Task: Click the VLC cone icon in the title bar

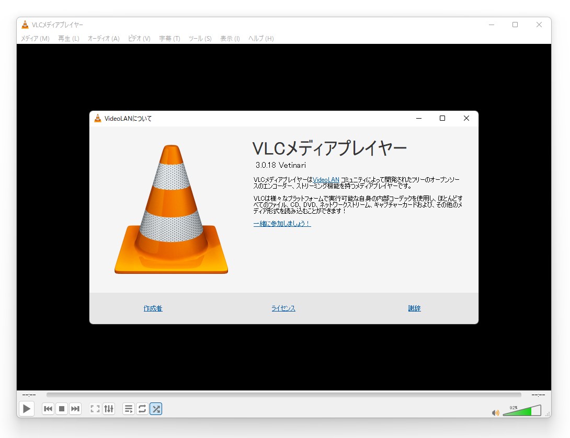Action: [24, 24]
